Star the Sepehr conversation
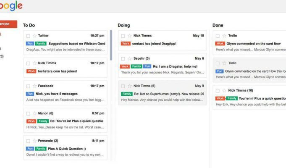The width and height of the screenshot is (286, 168). [x=129, y=58]
